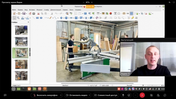Insert special character Omega icon

(x=119, y=13)
